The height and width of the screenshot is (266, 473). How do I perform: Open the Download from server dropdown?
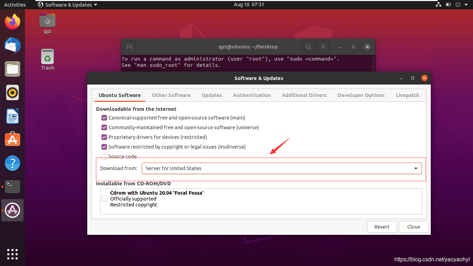[282, 168]
